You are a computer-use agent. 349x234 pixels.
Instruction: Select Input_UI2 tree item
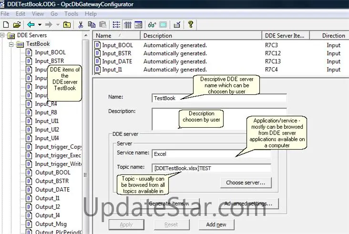click(x=47, y=130)
